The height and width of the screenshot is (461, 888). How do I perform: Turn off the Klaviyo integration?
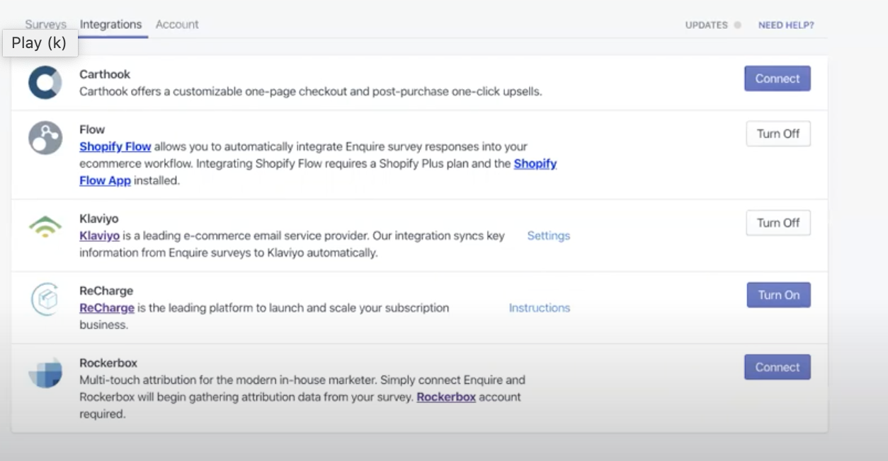point(778,223)
